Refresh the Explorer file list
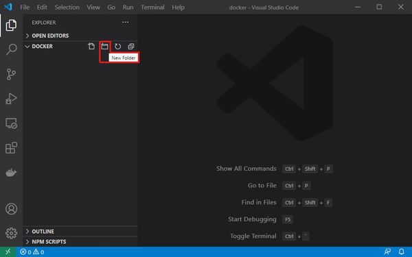This screenshot has width=412, height=257. (117, 47)
